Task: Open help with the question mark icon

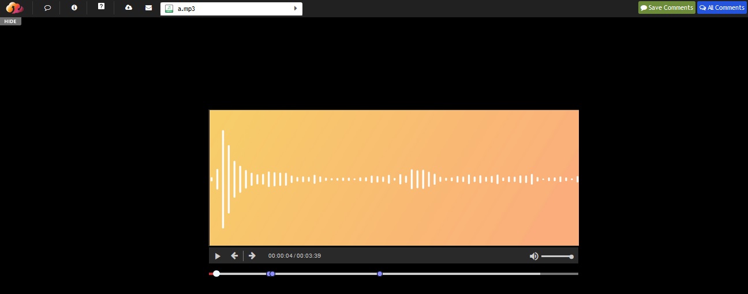Action: (102, 6)
